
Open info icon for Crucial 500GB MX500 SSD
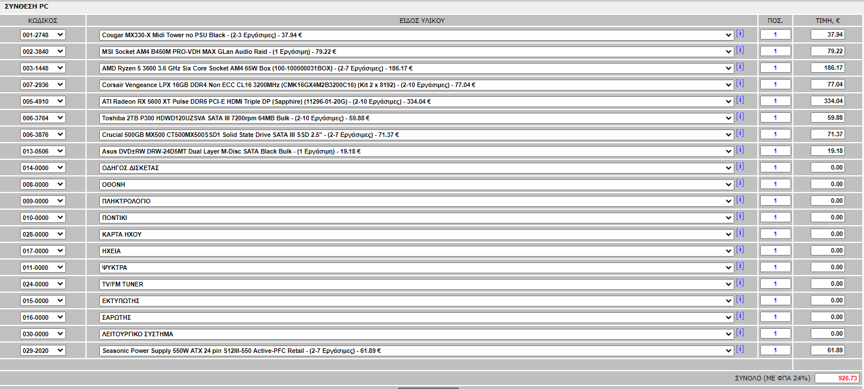tap(740, 133)
